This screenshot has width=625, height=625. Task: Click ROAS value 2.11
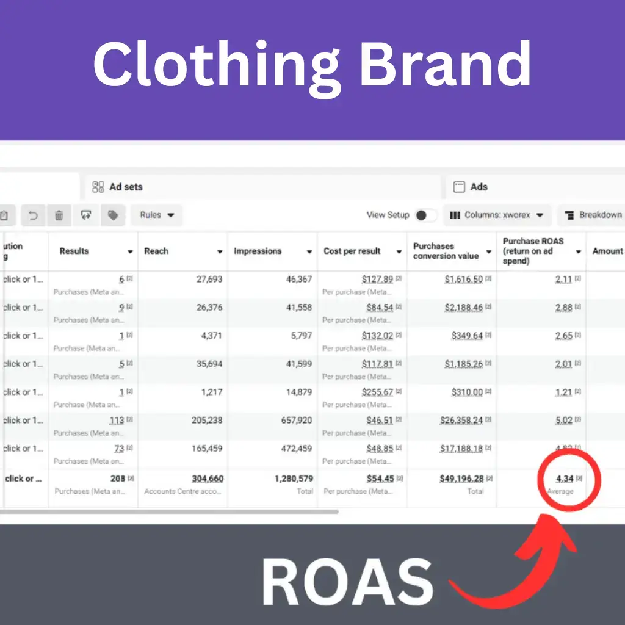(563, 280)
